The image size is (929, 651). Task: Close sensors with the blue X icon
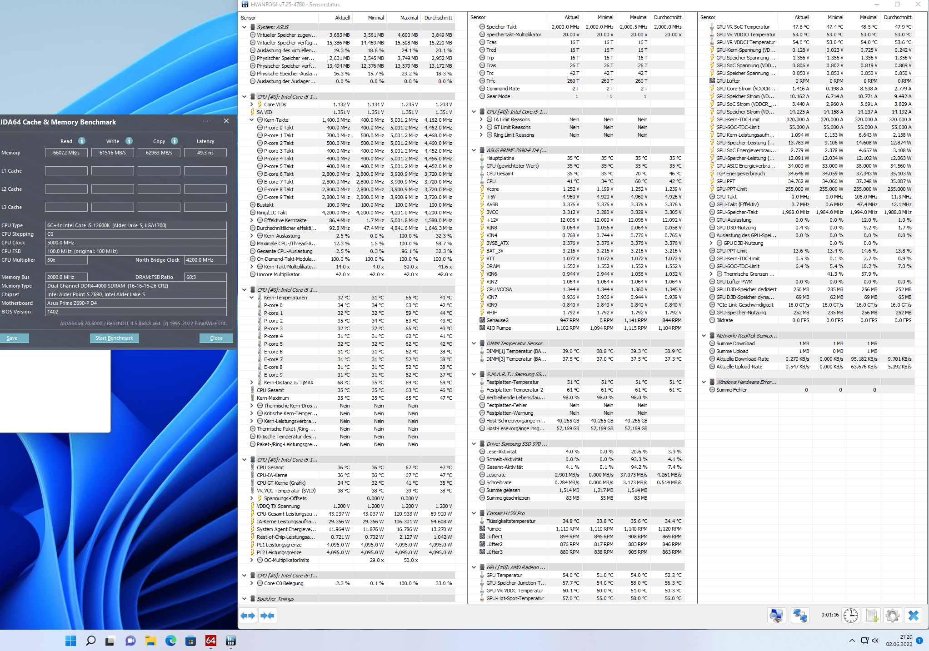coord(914,616)
